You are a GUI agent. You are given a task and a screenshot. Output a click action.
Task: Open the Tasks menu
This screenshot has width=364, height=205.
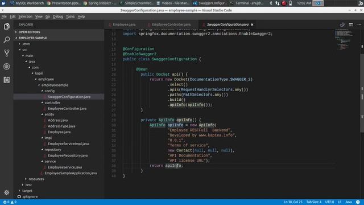click(x=70, y=17)
